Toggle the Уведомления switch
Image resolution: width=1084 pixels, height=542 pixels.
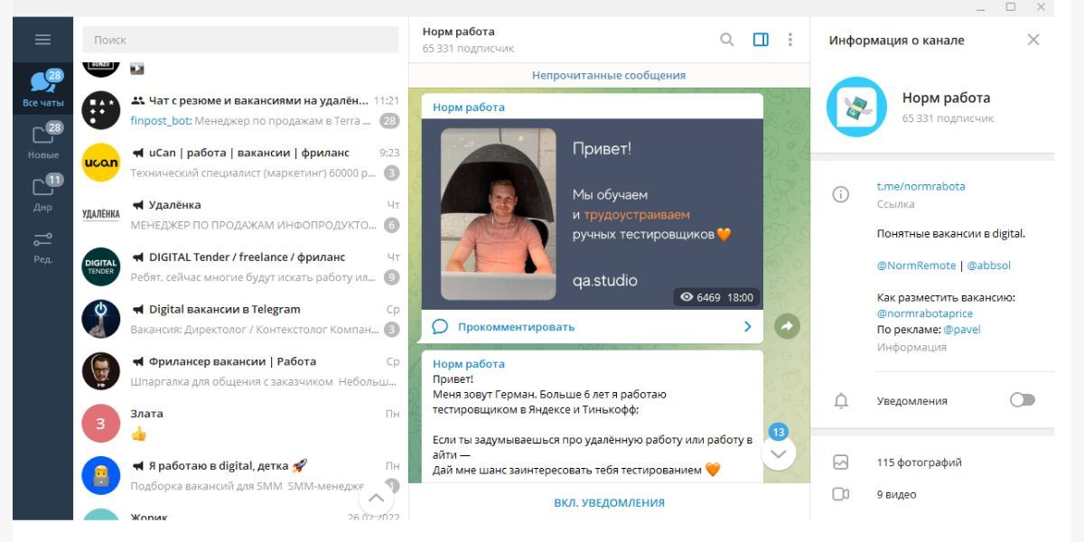[x=1022, y=400]
